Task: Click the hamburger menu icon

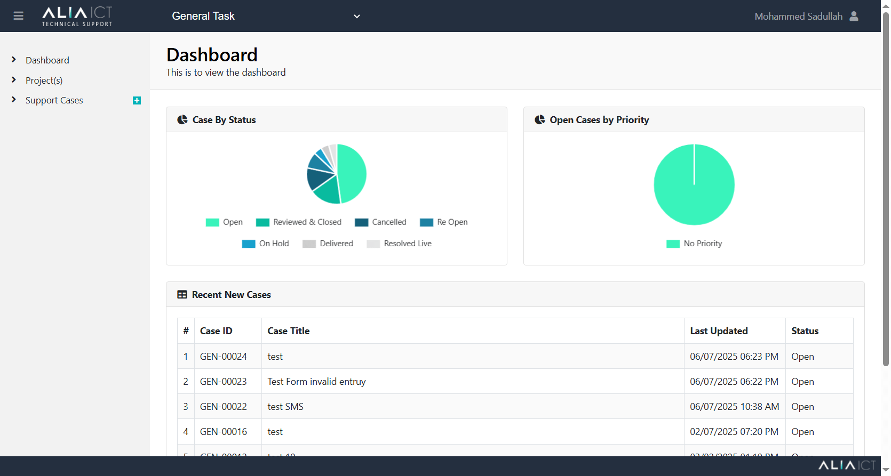Action: tap(19, 16)
